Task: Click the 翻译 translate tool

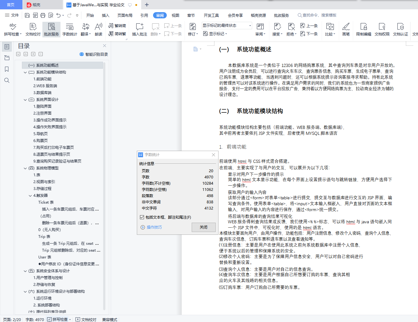Action: (x=85, y=30)
